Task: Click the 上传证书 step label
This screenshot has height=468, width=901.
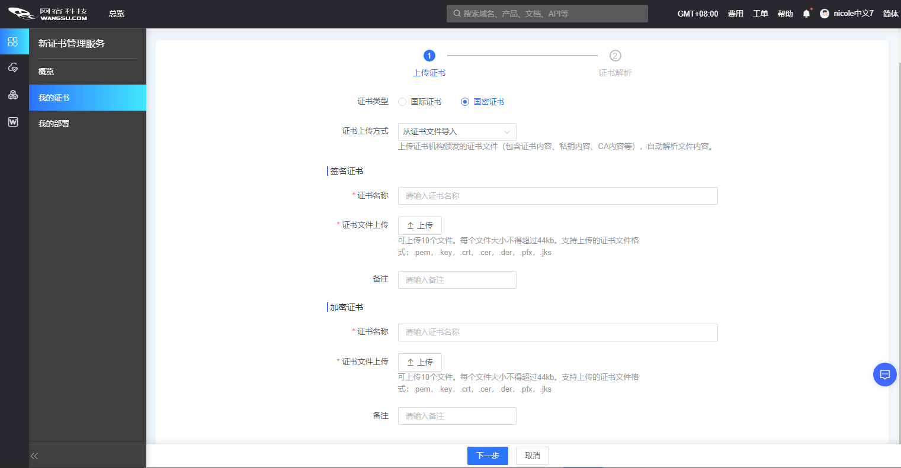Action: [x=429, y=73]
